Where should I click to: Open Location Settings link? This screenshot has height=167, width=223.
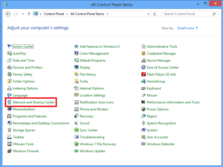(92, 95)
